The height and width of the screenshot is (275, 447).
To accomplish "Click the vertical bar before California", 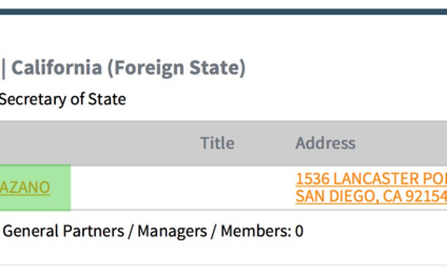I will click(3, 68).
